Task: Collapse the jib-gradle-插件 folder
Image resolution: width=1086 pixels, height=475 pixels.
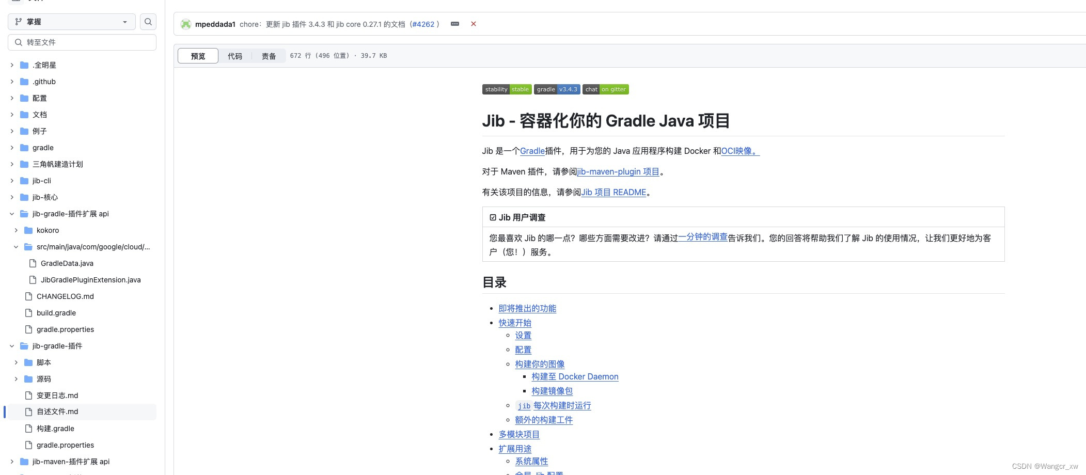Action: pos(12,346)
